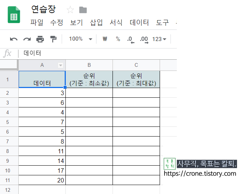Select column A header
This screenshot has height=194, width=243.
tap(42, 65)
